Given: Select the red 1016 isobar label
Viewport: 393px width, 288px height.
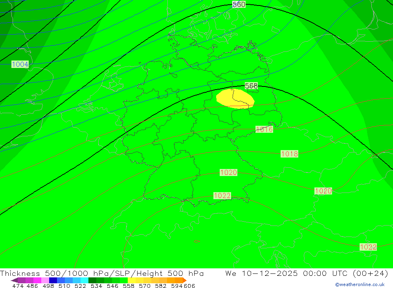Looking at the screenshot, I should [x=264, y=129].
